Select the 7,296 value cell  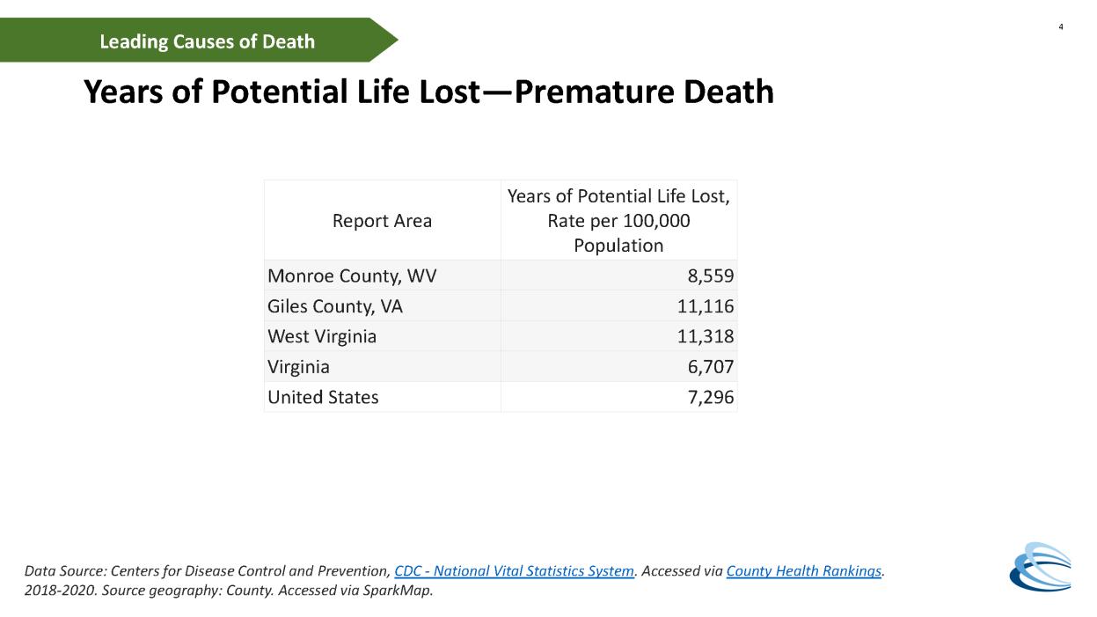point(618,397)
